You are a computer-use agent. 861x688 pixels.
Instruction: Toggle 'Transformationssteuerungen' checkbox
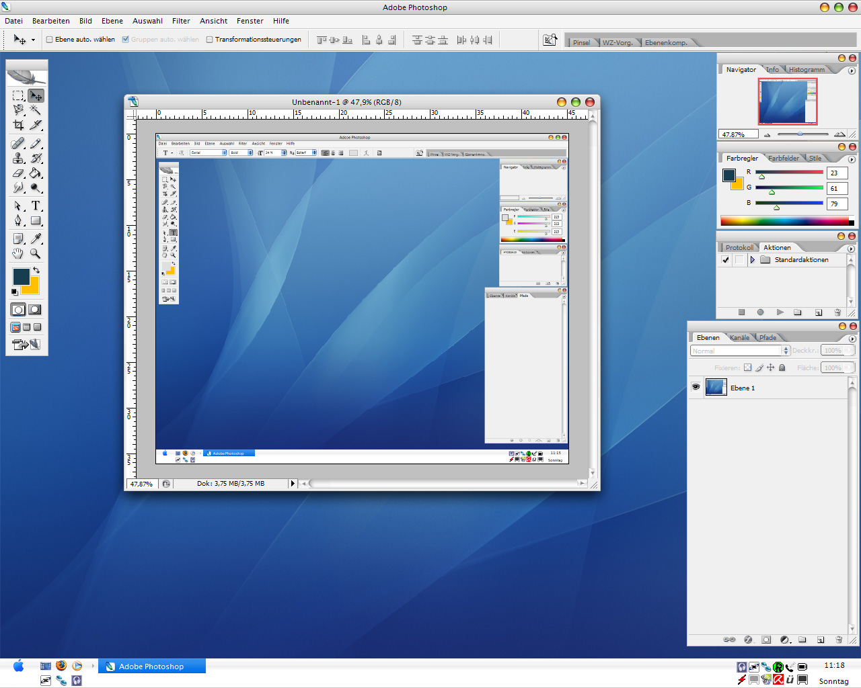[210, 39]
